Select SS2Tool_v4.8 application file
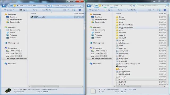The height and width of the screenshot is (95, 170). [57, 17]
